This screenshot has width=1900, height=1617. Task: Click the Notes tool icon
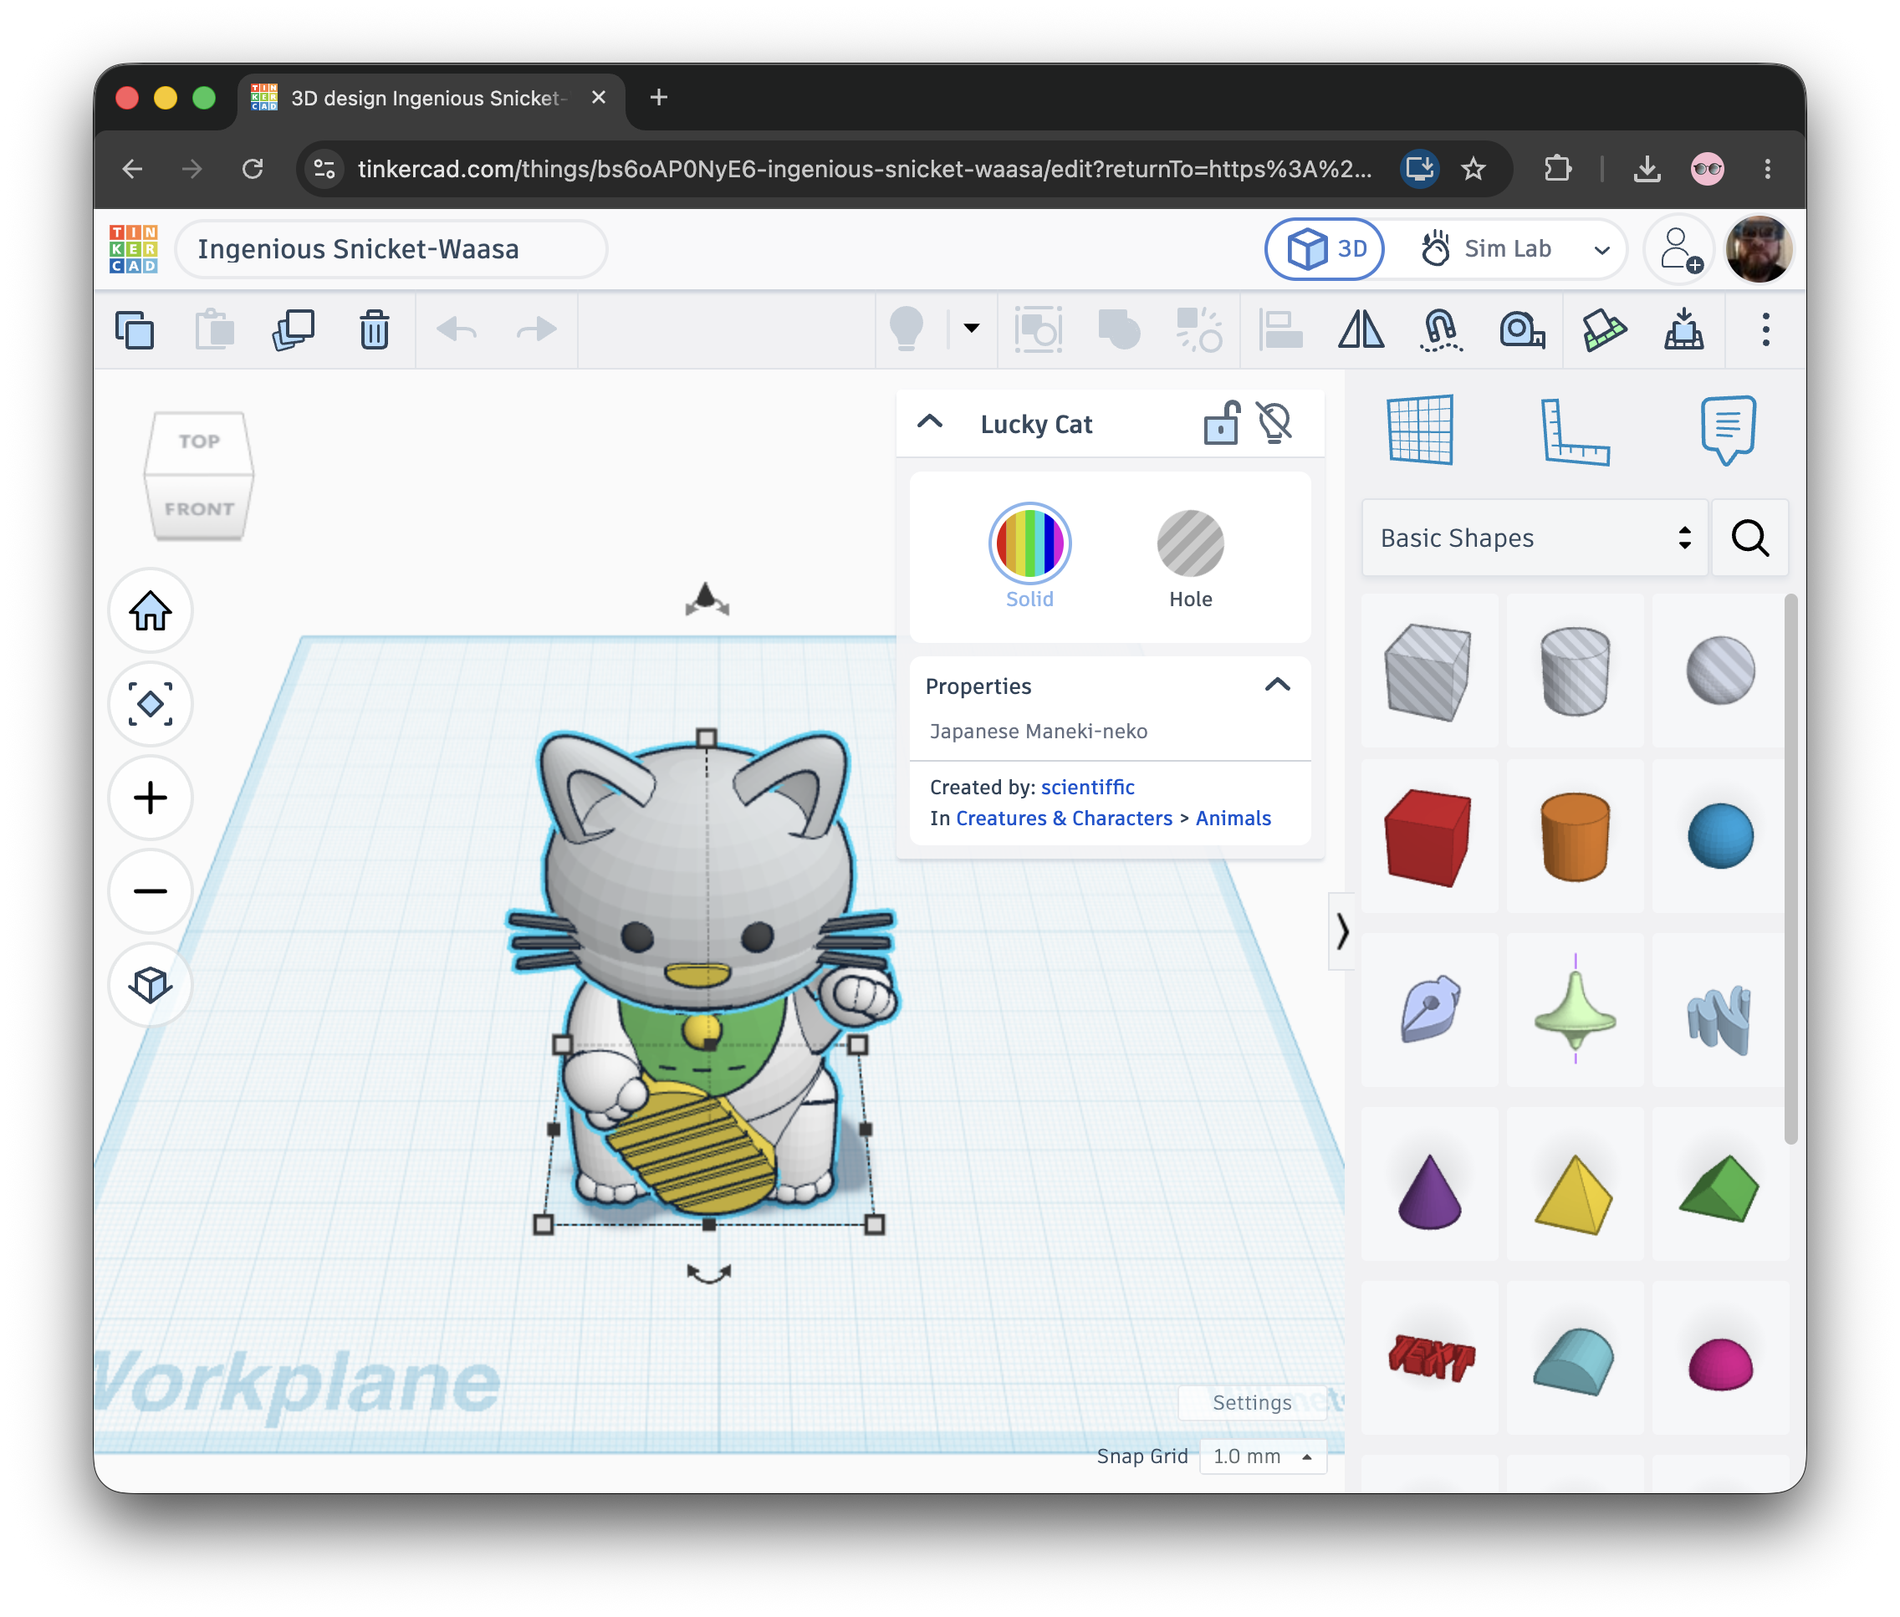coord(1728,429)
